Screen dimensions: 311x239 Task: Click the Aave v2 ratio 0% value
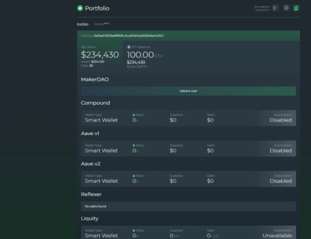point(136,181)
